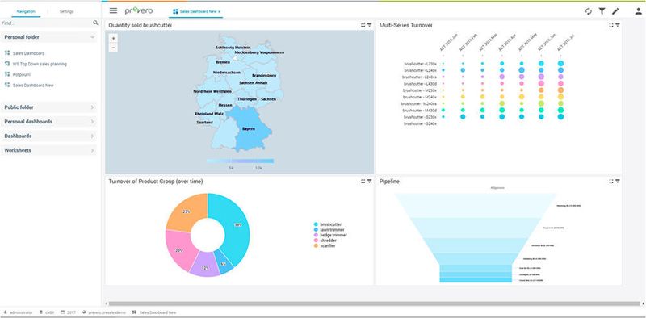
Task: Open filter of Turnover of Product Group widget
Action: [x=370, y=182]
